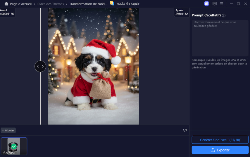Click the home icon in breadcrumb

tap(6, 4)
